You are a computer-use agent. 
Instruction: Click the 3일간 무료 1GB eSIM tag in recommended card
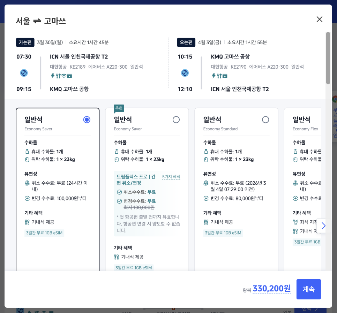click(x=134, y=267)
